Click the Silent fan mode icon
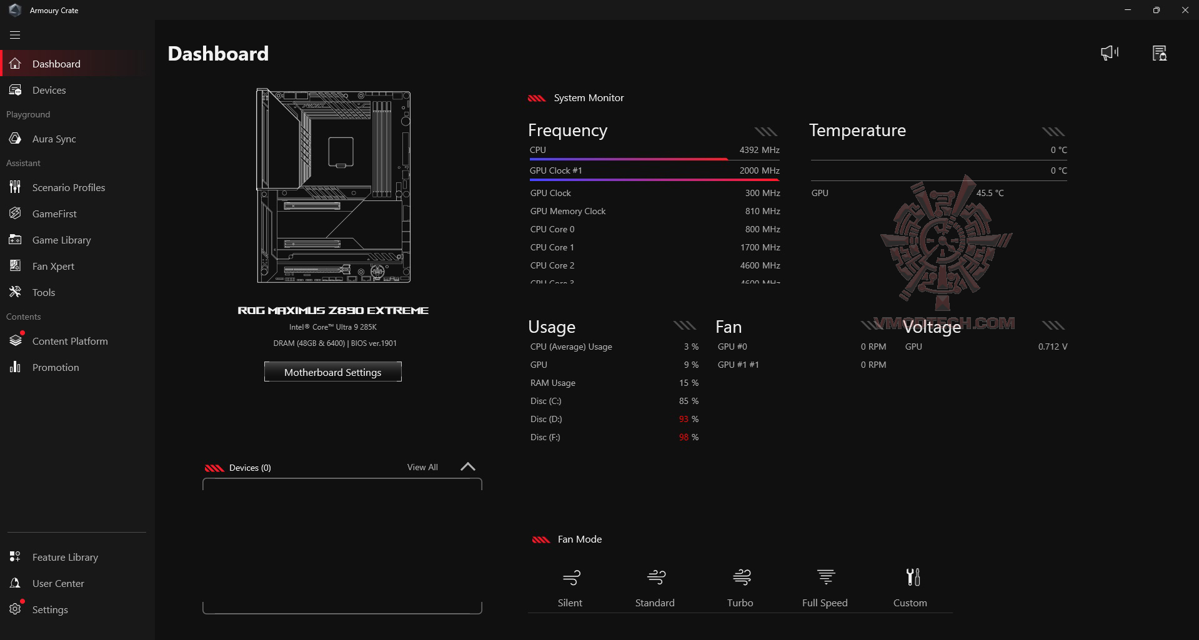 pyautogui.click(x=571, y=578)
